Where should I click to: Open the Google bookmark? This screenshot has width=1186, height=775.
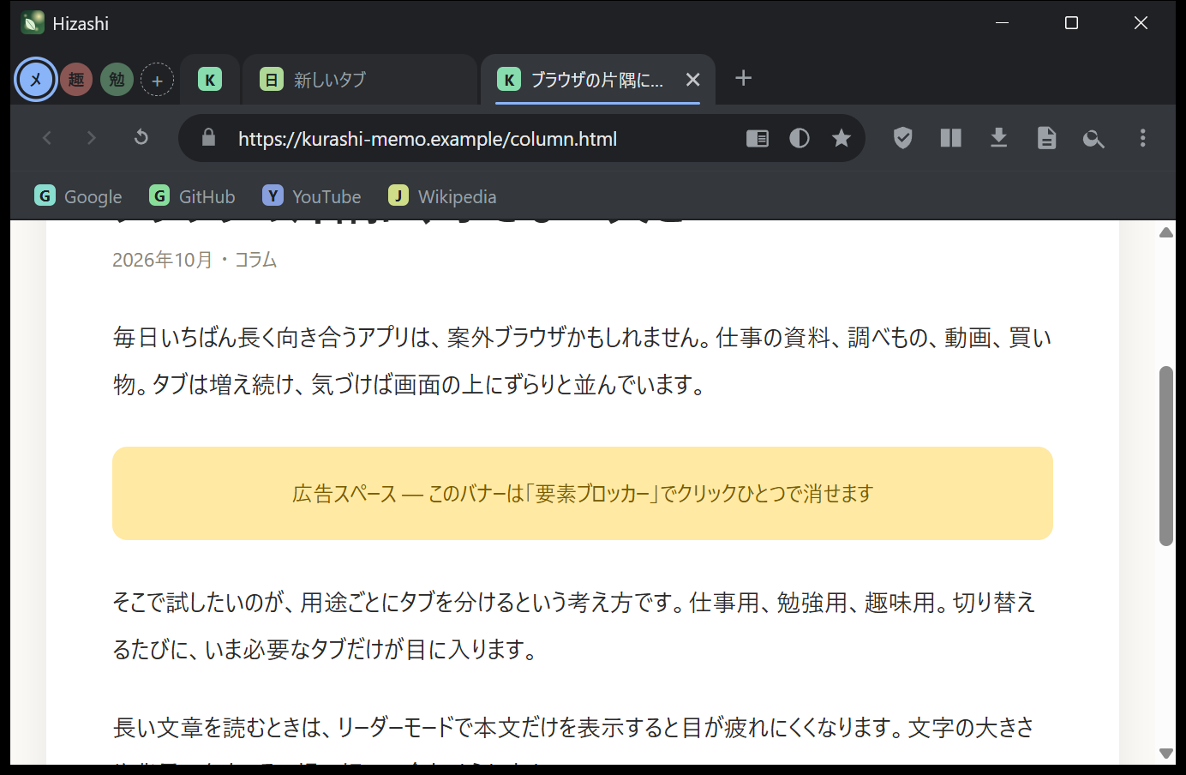click(78, 196)
